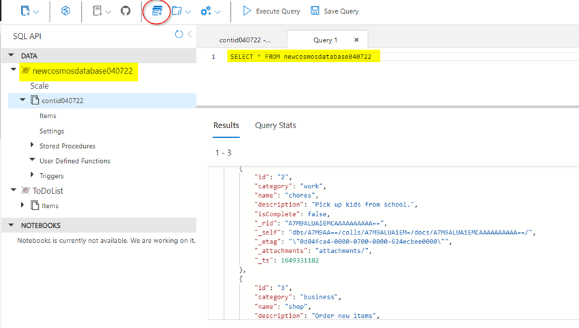
Task: Open Items under contid040722
Action: pyautogui.click(x=48, y=116)
